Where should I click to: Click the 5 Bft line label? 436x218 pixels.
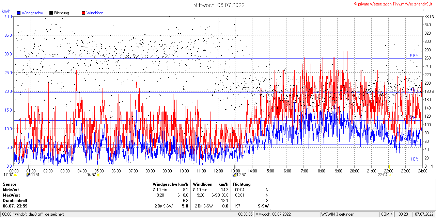414,56
